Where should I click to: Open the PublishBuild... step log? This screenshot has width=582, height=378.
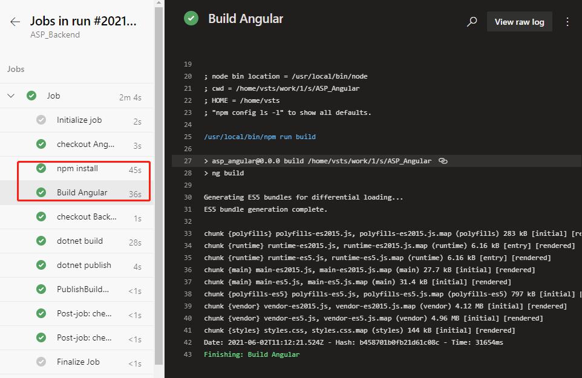pyautogui.click(x=77, y=289)
